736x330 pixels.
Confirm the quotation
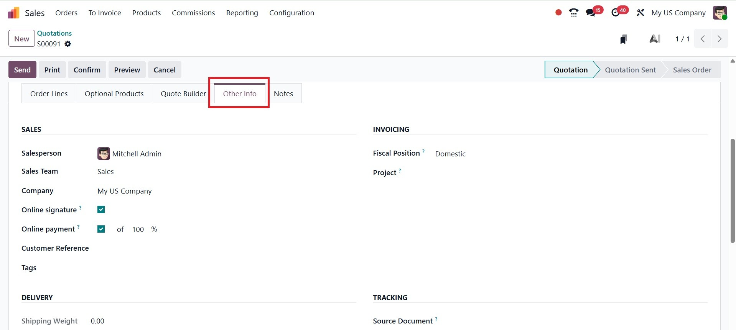tap(87, 70)
